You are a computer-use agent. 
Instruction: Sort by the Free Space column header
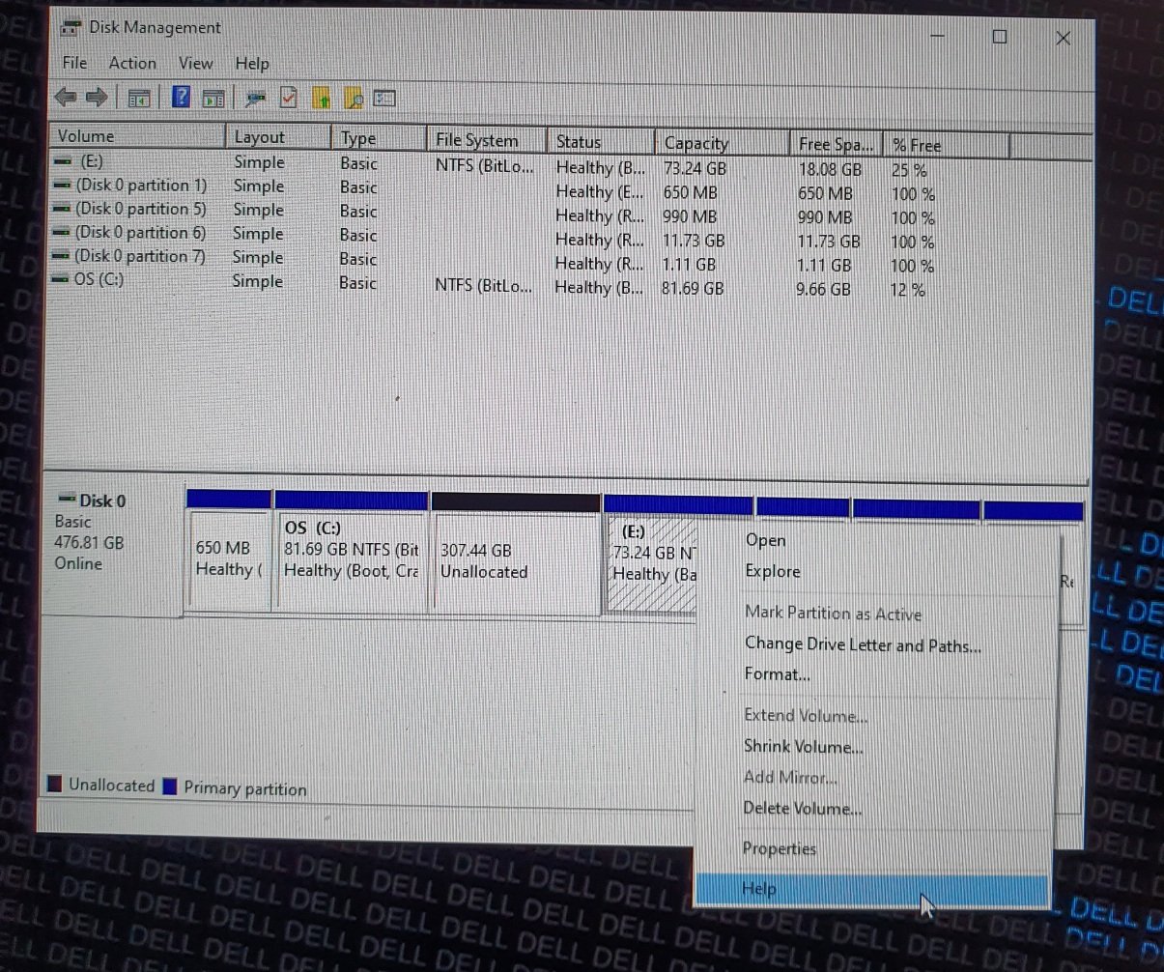(837, 144)
